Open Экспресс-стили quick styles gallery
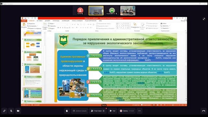This screenshot has width=208, height=117. pyautogui.click(x=142, y=26)
